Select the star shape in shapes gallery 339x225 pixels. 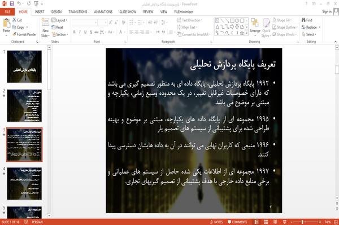[x=242, y=33]
